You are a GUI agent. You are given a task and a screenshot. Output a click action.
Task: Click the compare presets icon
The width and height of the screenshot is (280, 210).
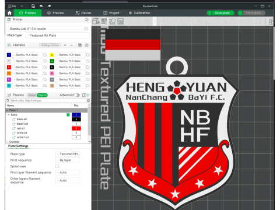pyautogui.click(x=84, y=95)
